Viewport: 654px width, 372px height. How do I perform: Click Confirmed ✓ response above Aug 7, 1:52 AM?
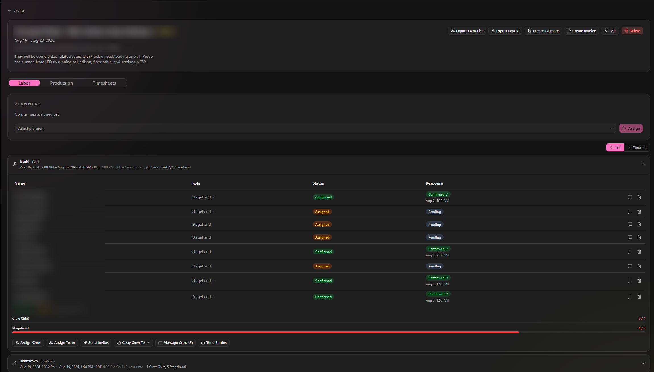[438, 194]
